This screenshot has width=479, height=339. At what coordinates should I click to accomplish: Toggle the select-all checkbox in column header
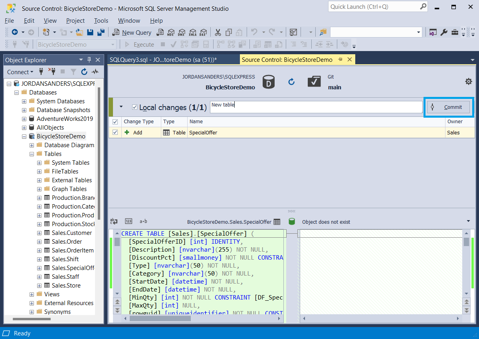point(115,122)
